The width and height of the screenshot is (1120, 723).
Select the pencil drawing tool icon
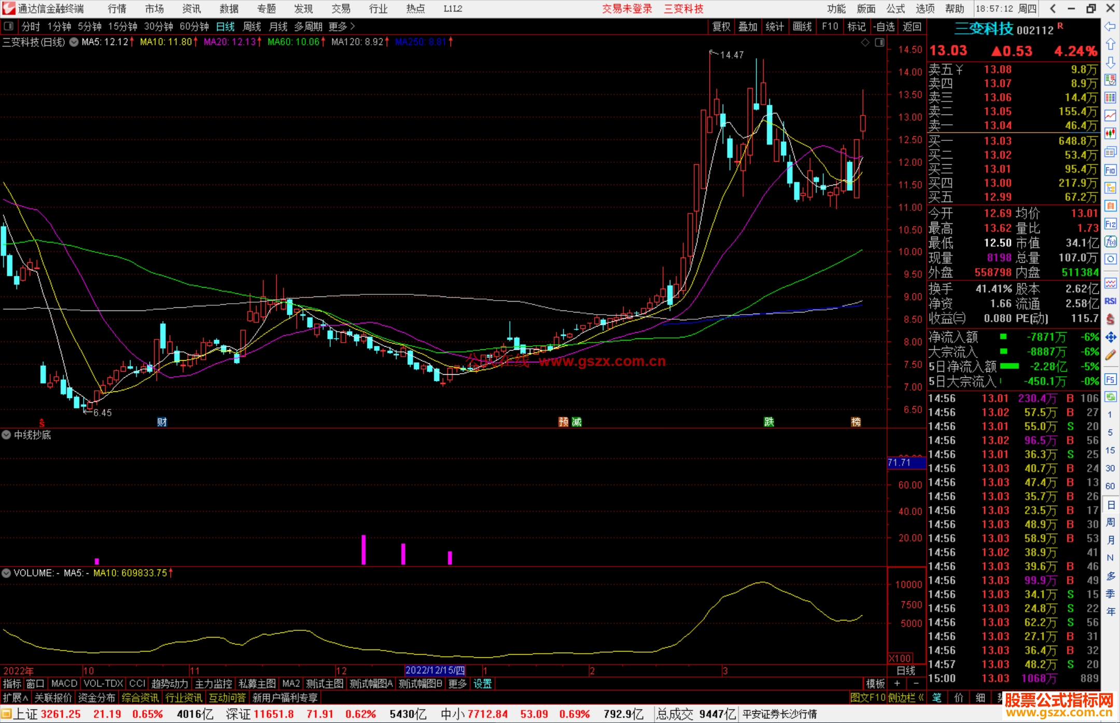[x=1110, y=356]
